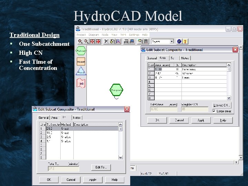Screen dimensions: 248x186
Task: Open the storm event dropdown in toolbar
Action: point(172,41)
